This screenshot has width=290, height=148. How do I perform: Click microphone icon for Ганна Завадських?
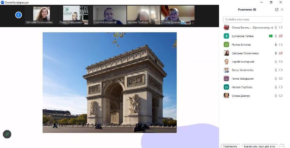tap(276, 78)
